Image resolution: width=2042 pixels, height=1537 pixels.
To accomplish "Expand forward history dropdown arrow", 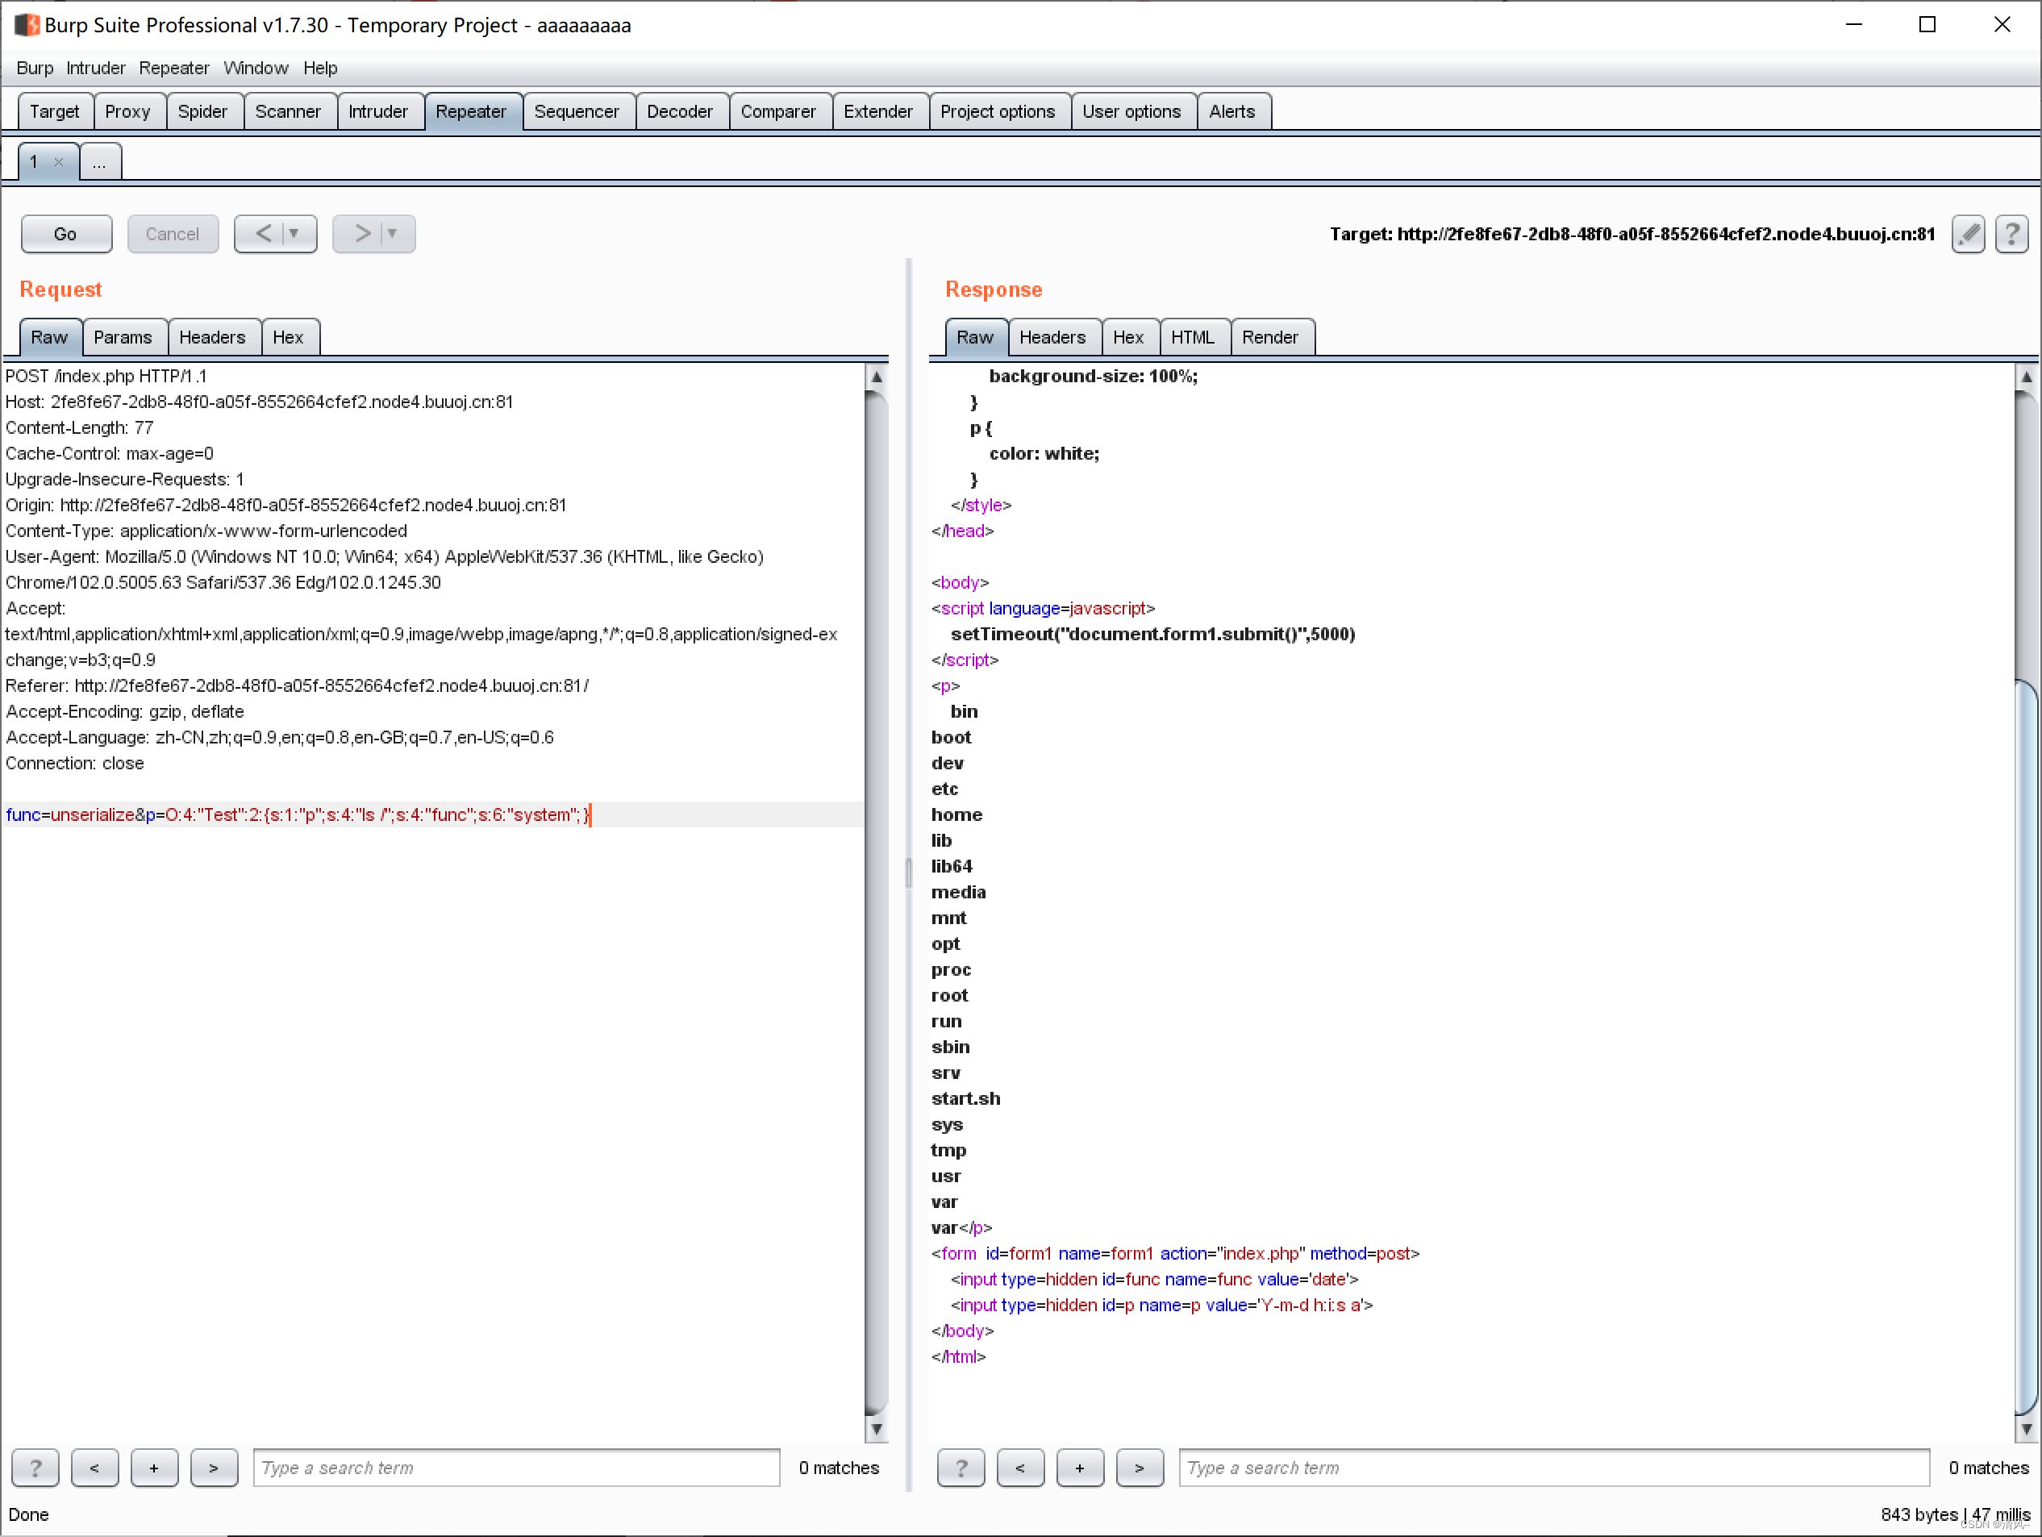I will pos(392,234).
